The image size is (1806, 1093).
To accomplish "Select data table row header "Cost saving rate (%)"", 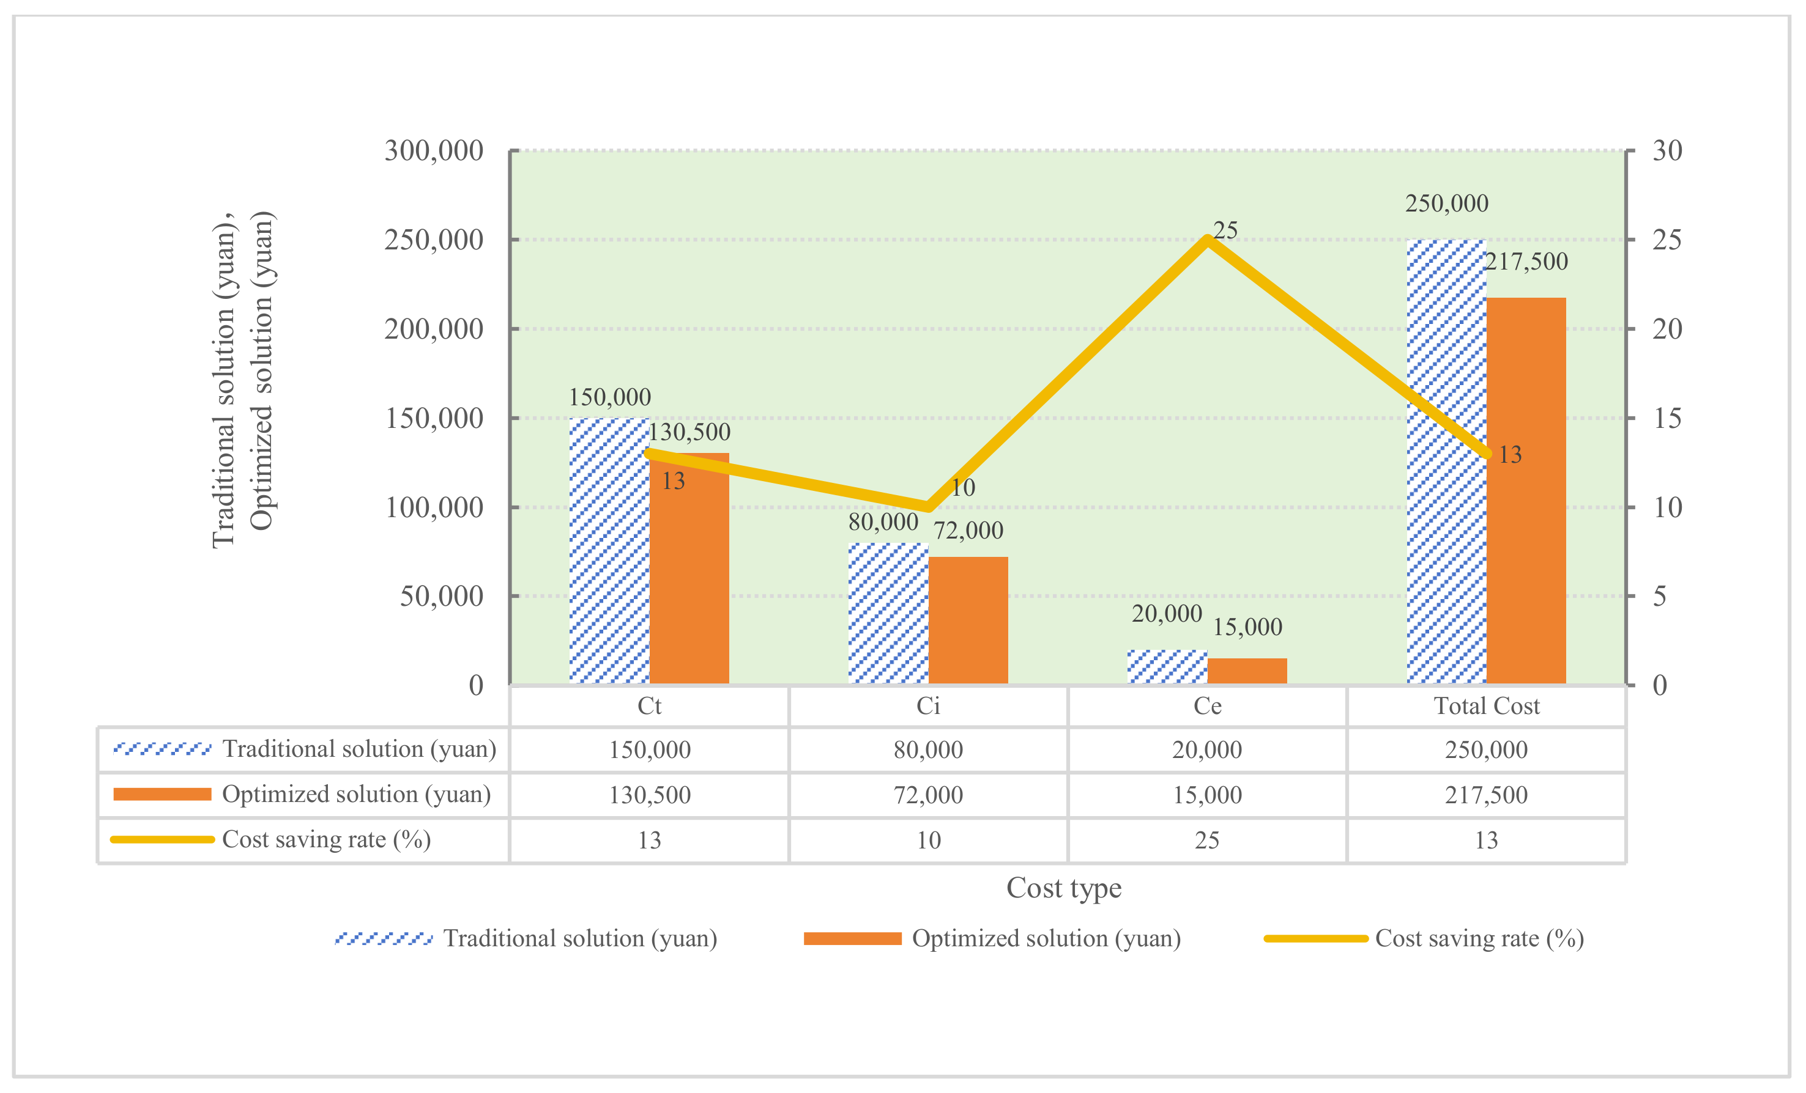I will point(326,839).
